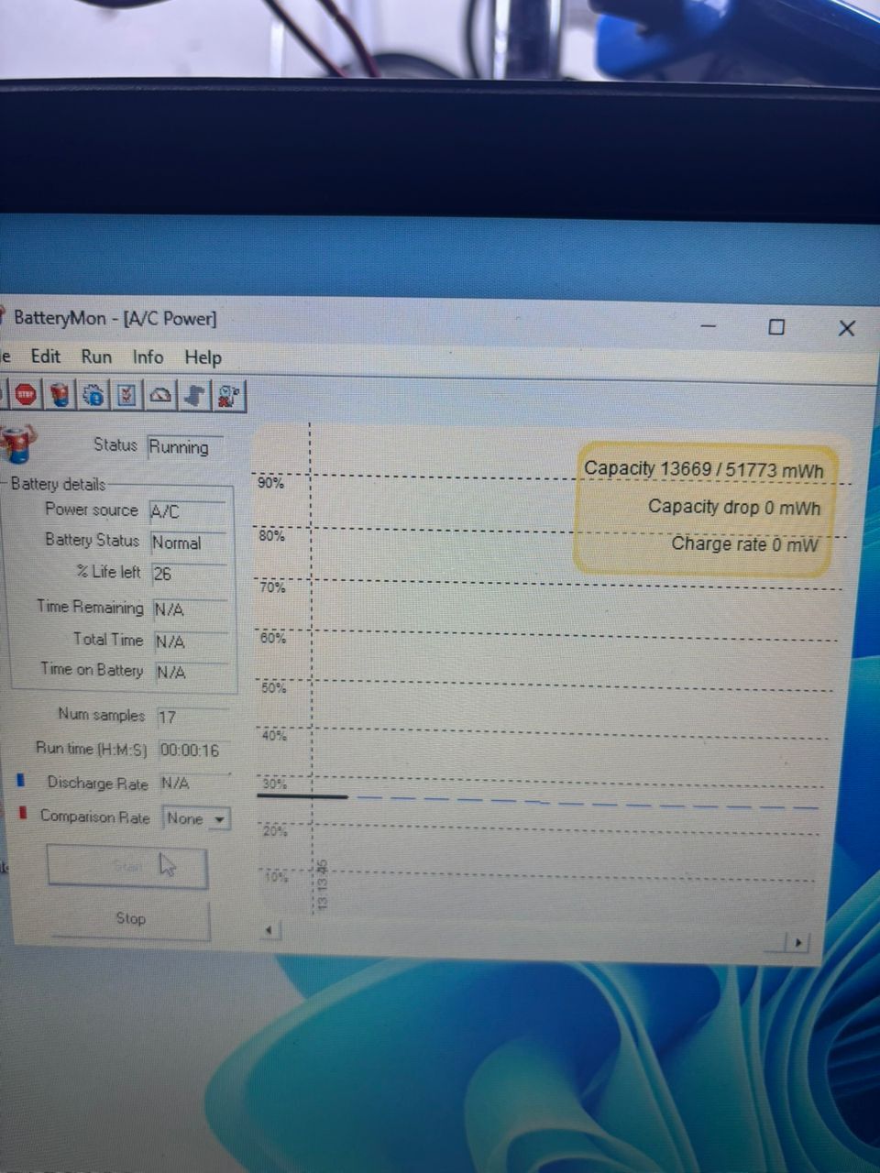Click the red Comparison Rate color marker

coord(22,813)
